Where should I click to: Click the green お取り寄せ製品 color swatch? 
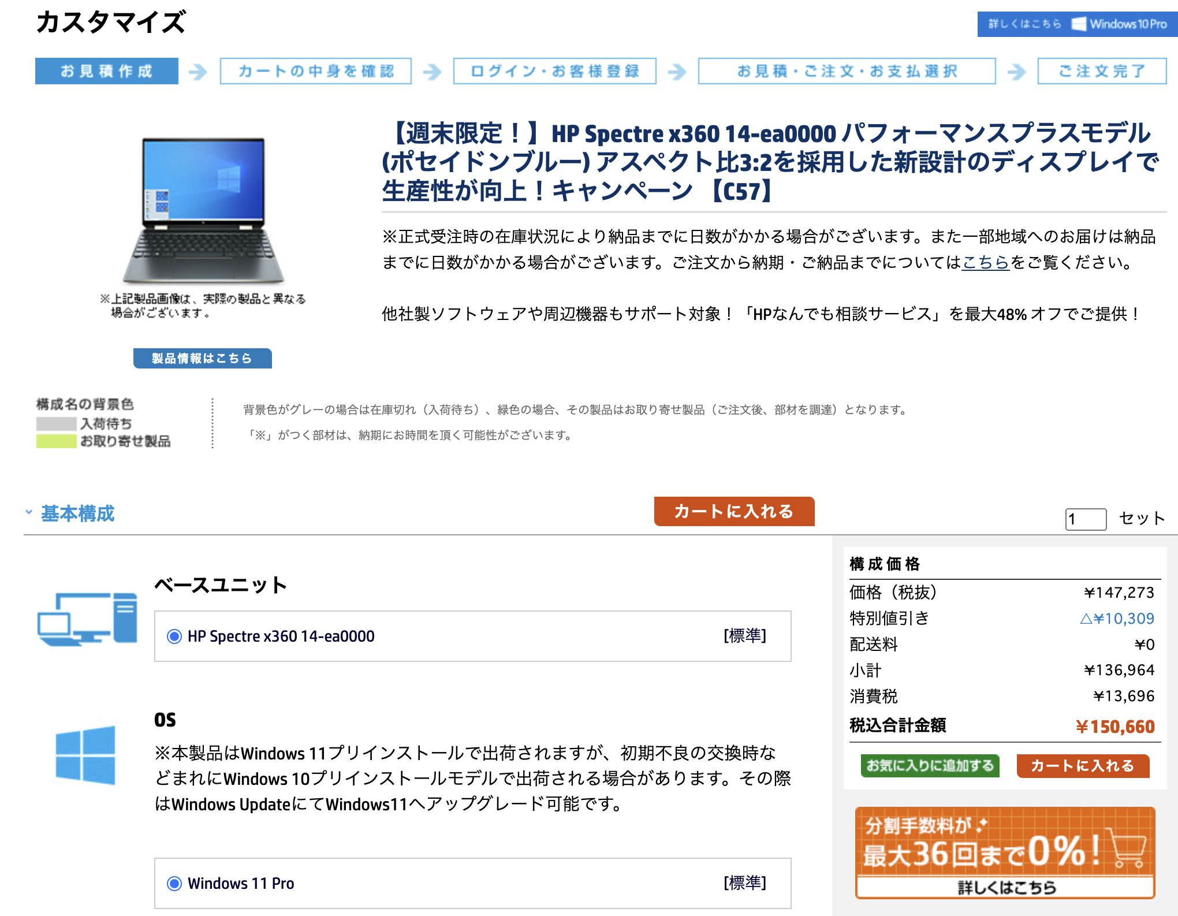pyautogui.click(x=56, y=441)
